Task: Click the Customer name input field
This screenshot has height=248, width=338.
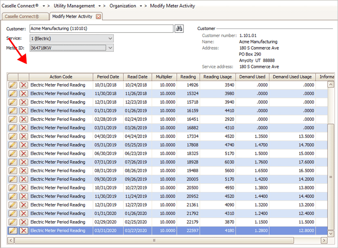Action: 101,29
